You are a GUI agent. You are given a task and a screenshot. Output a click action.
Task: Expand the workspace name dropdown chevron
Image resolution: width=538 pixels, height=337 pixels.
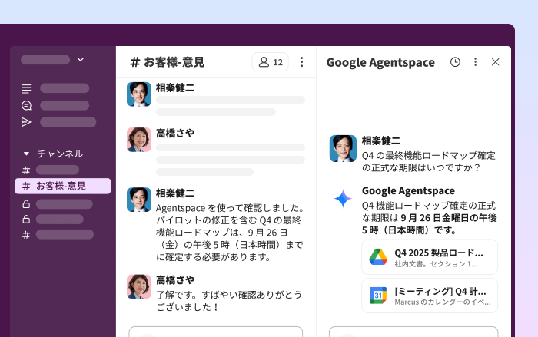pos(81,60)
